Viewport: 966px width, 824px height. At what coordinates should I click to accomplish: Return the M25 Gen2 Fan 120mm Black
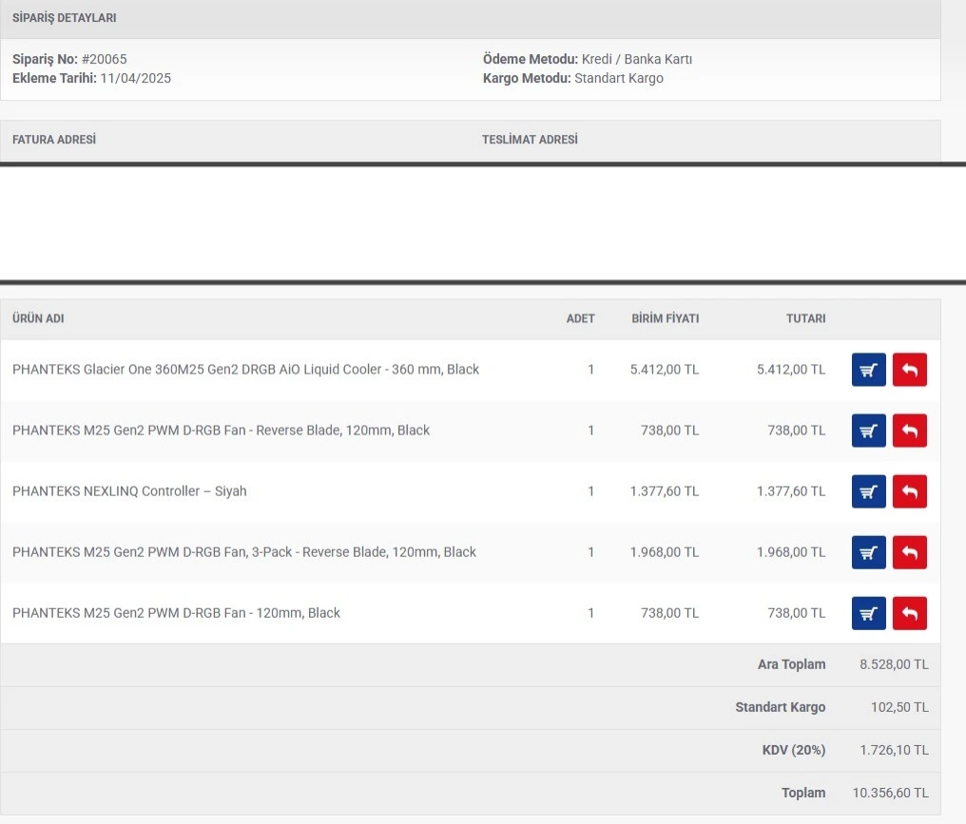[x=910, y=613]
